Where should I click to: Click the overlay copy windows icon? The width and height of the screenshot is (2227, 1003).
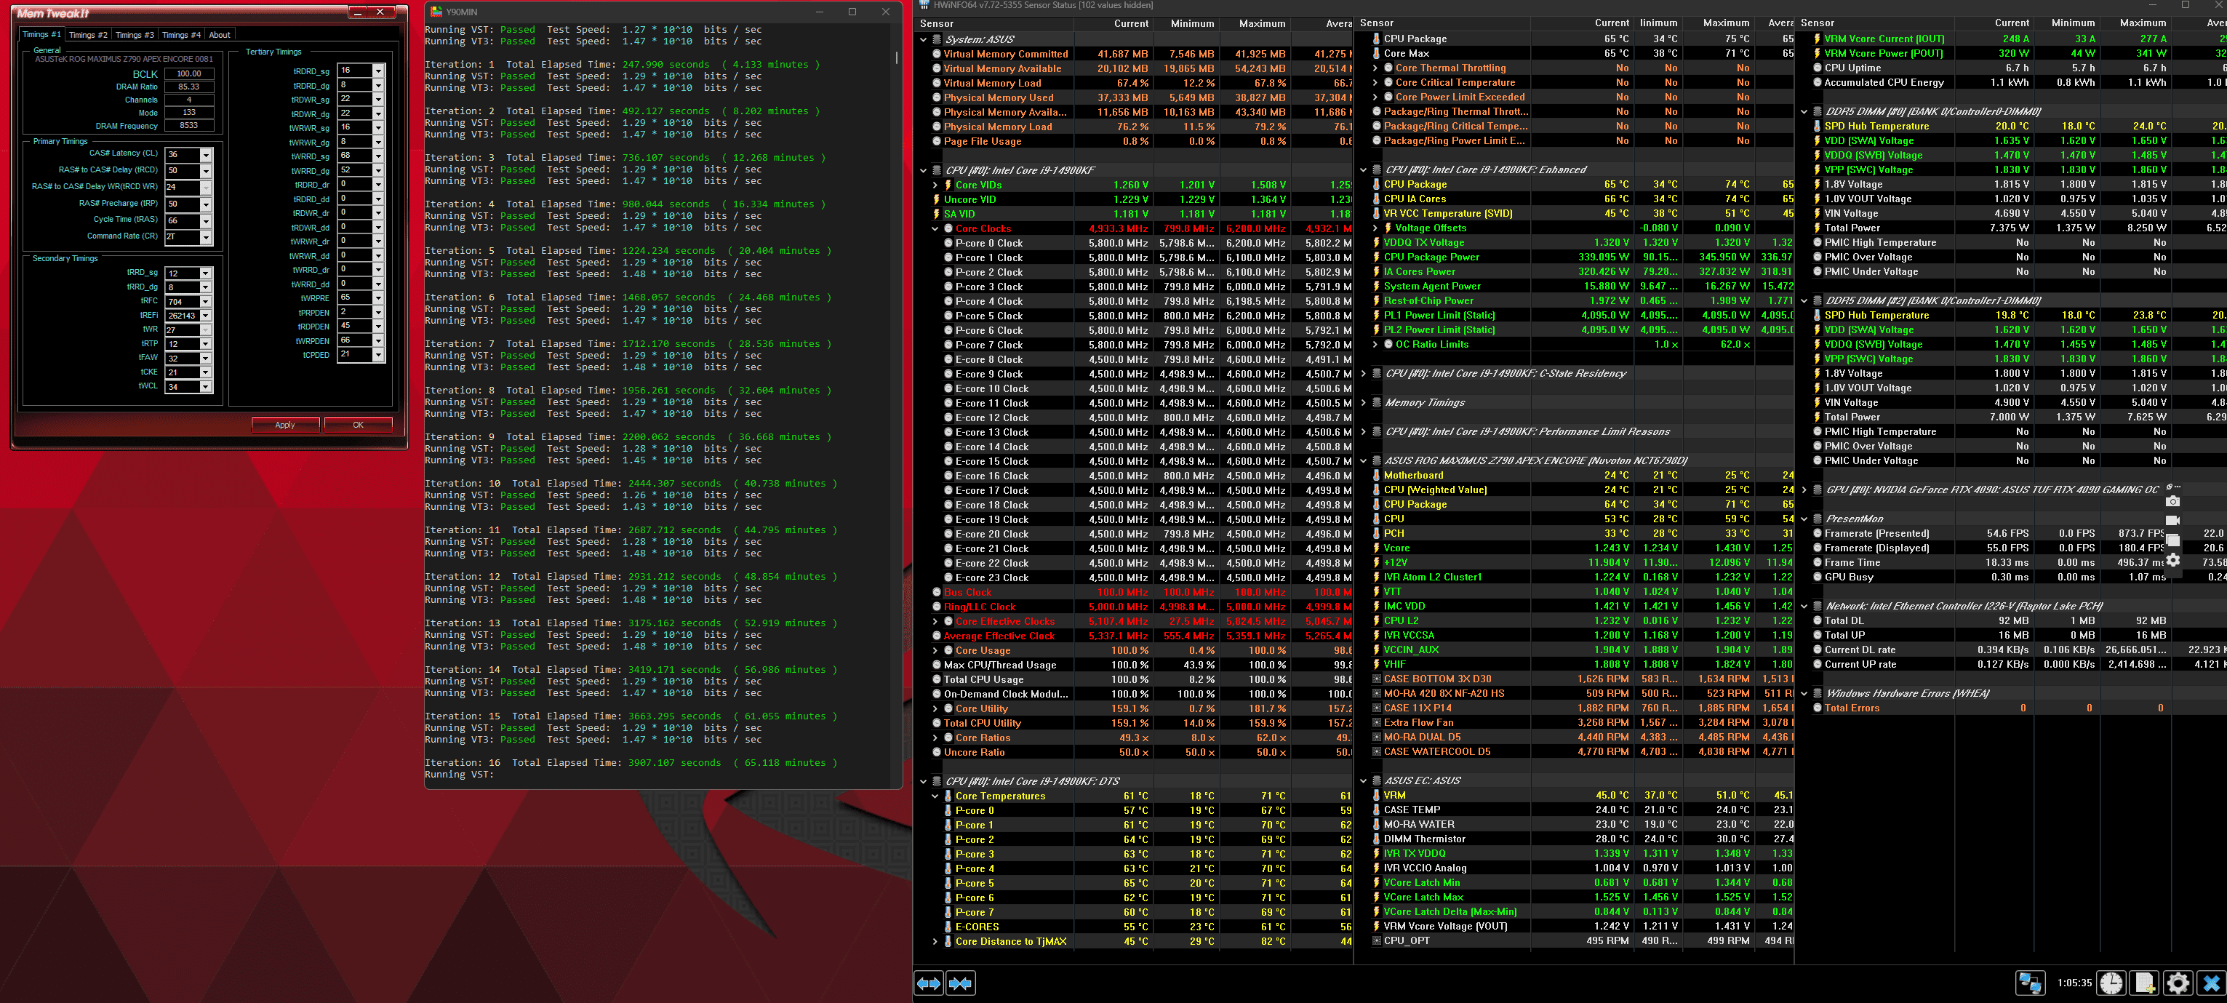tap(2172, 540)
